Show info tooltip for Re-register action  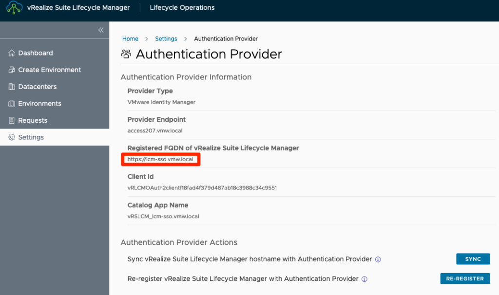(x=365, y=279)
